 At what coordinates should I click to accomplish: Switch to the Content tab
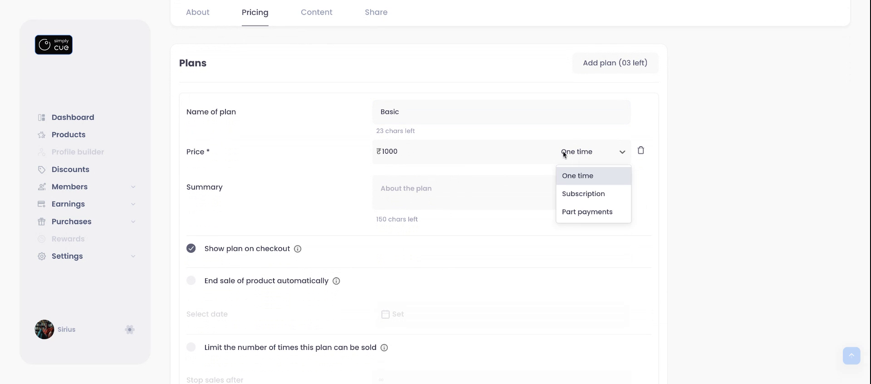coord(316,12)
